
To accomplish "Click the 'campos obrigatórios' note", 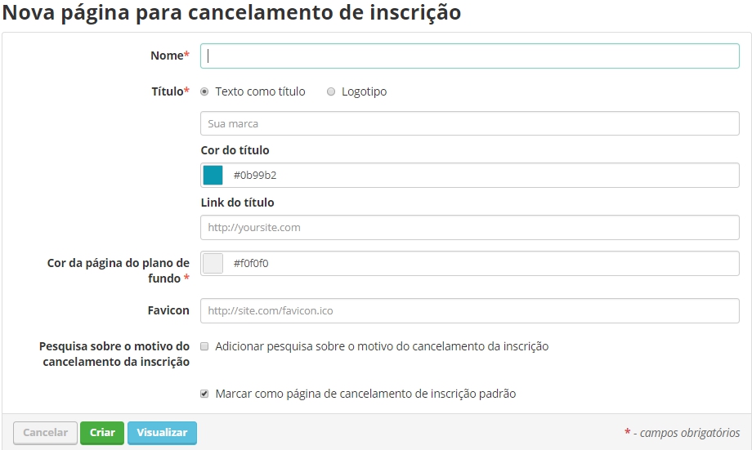I will (687, 433).
